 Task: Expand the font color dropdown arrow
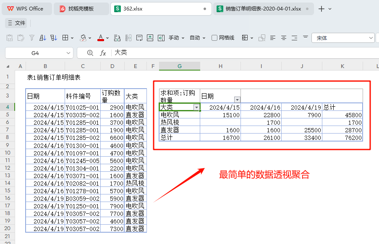107,38
